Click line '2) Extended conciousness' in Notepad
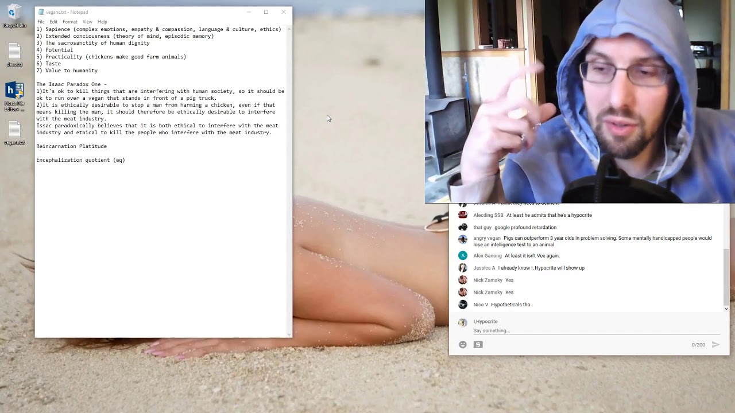Image resolution: width=735 pixels, height=413 pixels. [125, 36]
